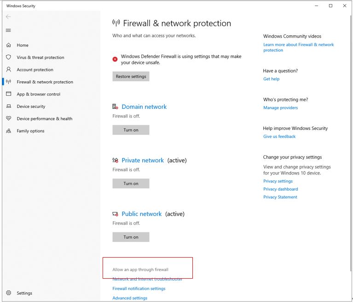The image size is (353, 303).
Task: Open the Domain network heading link
Action: click(144, 107)
